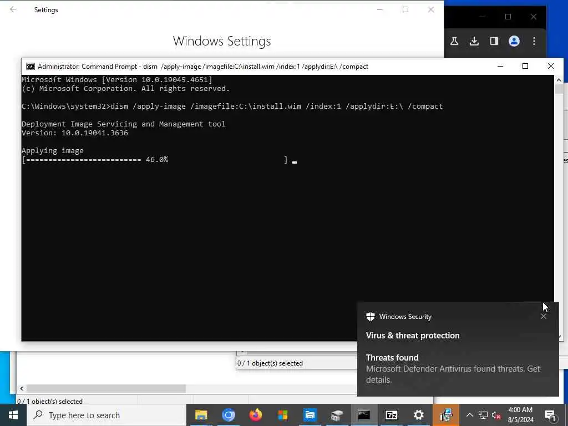
Task: Click the left scroll arrow at the bottom
Action: tap(22, 388)
